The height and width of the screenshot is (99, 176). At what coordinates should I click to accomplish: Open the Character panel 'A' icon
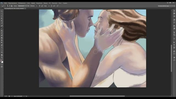(x=174, y=39)
